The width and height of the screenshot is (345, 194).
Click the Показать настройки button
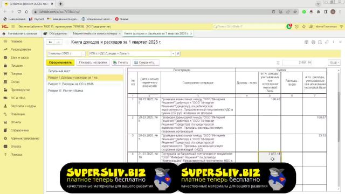coord(93,63)
